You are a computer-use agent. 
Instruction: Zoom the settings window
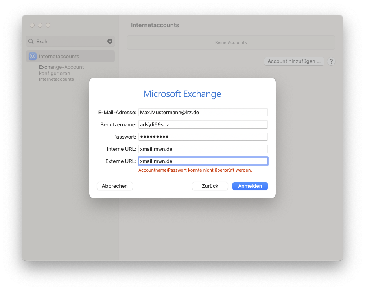[48, 25]
